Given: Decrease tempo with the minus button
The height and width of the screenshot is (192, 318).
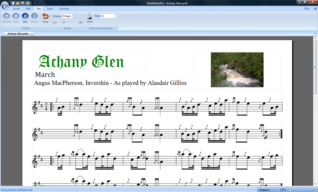Looking at the screenshot, I should (x=54, y=22).
